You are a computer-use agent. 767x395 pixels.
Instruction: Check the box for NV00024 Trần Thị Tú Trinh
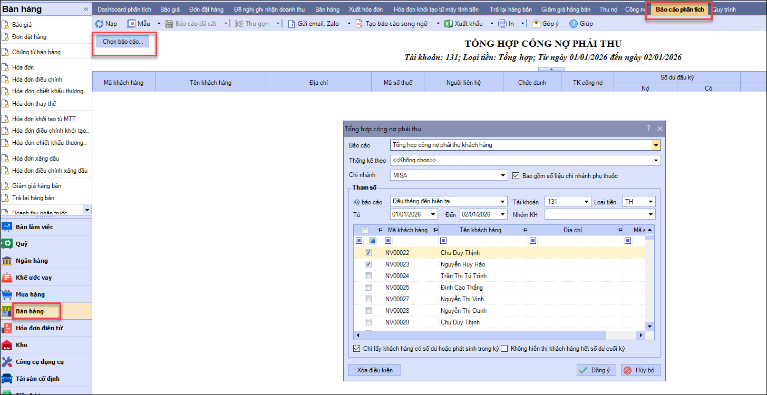click(368, 276)
